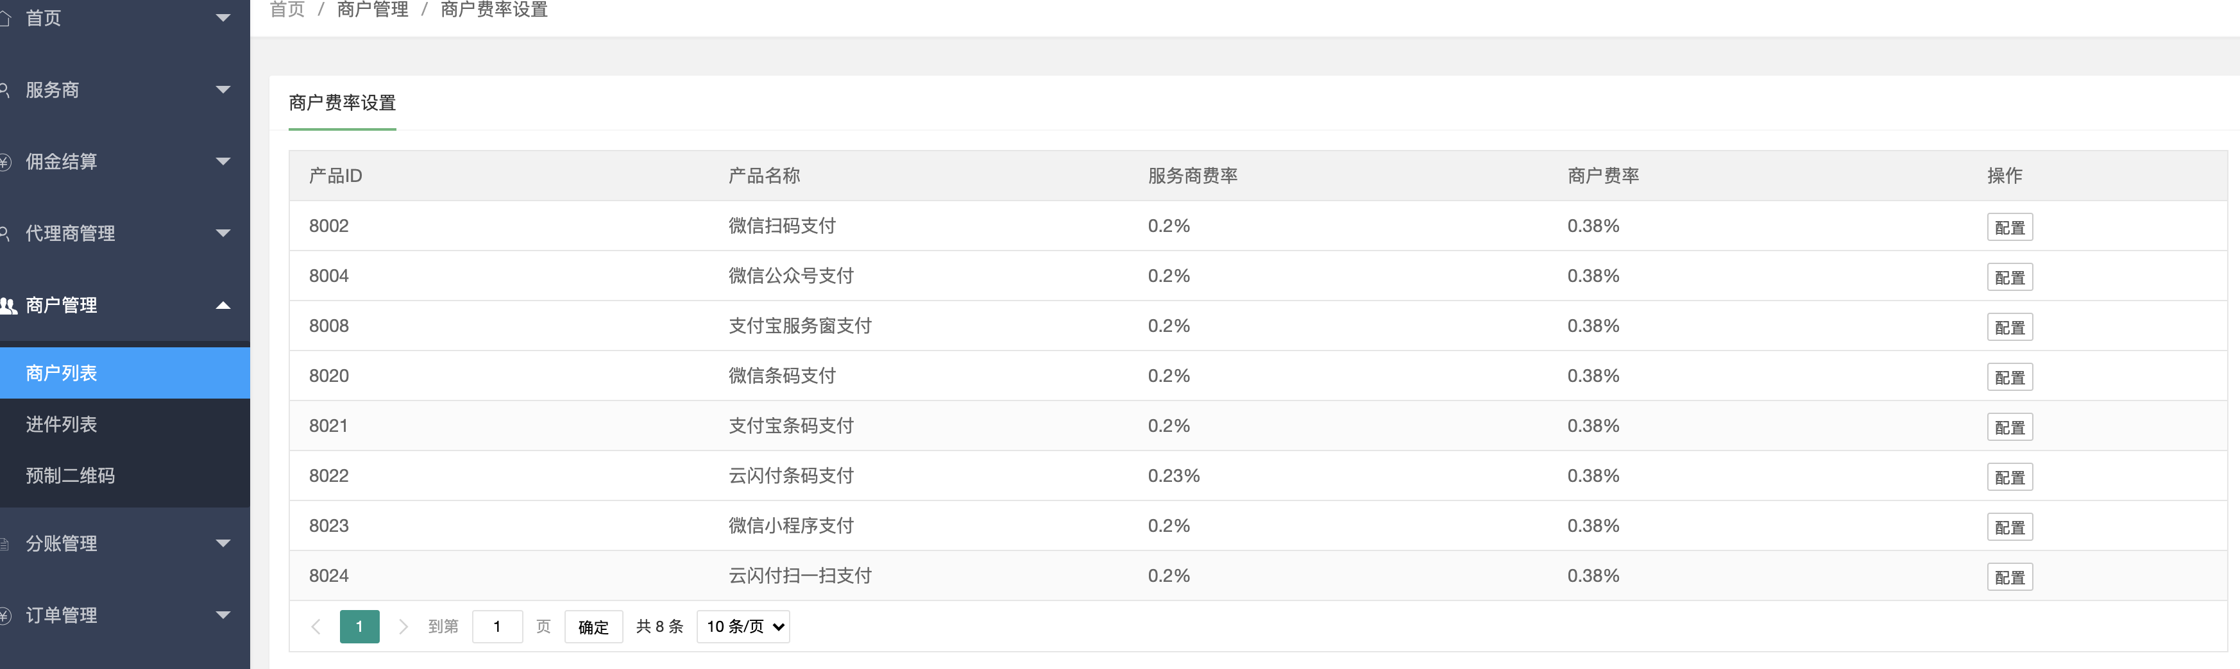Click 配置 for product 8002 微信扫码支付

coord(2010,227)
